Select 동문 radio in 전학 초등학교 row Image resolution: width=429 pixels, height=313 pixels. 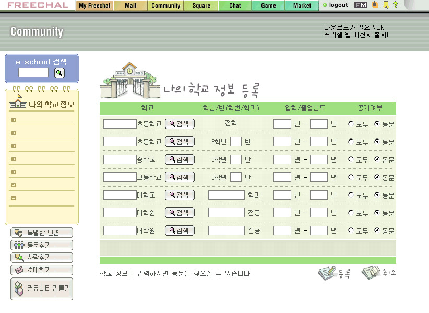[377, 124]
